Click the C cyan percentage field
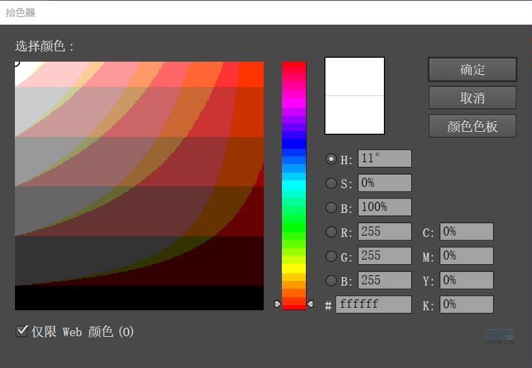Screen dimensions: 532x368 (466, 232)
